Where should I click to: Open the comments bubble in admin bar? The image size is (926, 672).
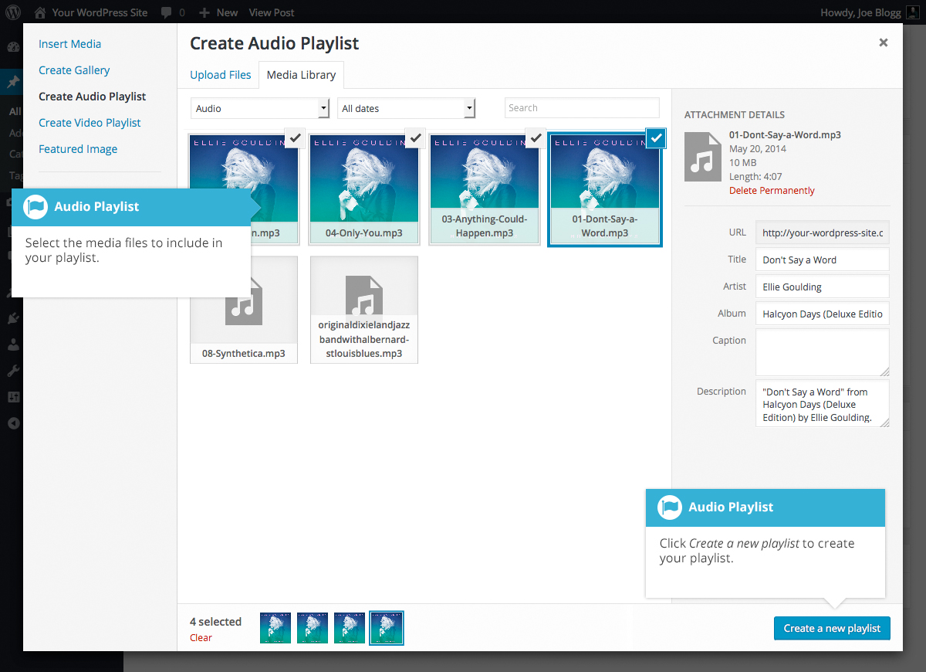tap(173, 12)
